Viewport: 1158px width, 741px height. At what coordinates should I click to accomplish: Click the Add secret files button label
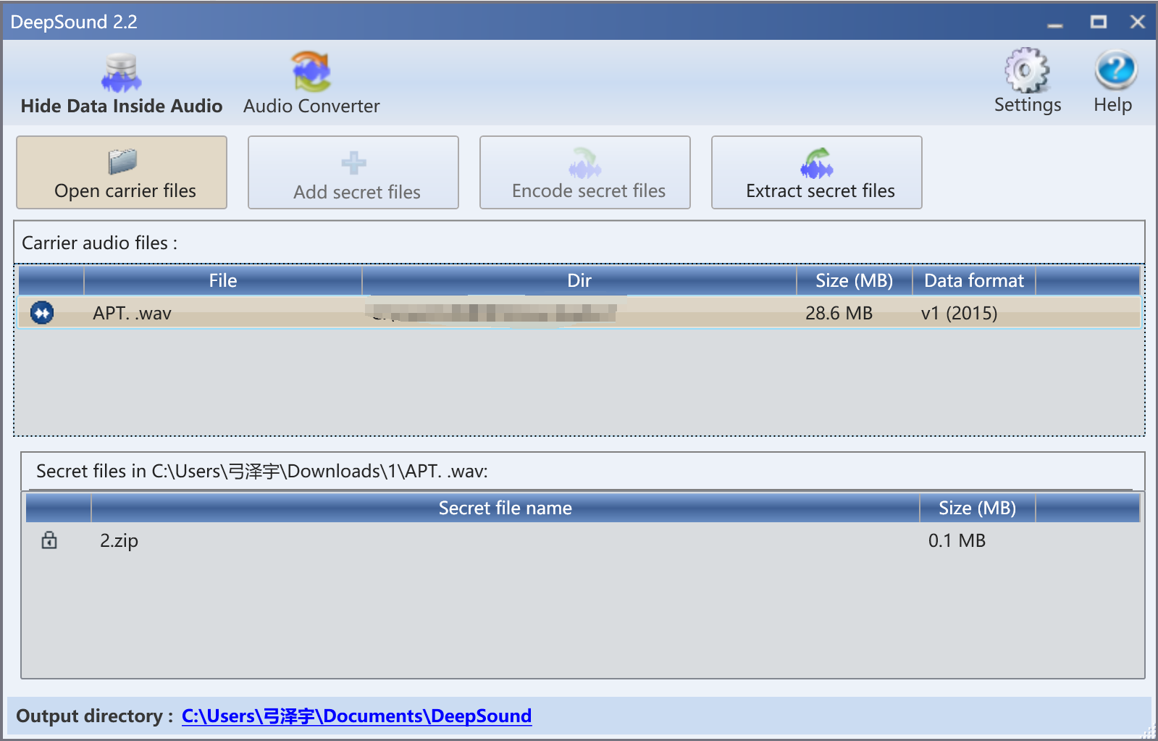point(357,192)
